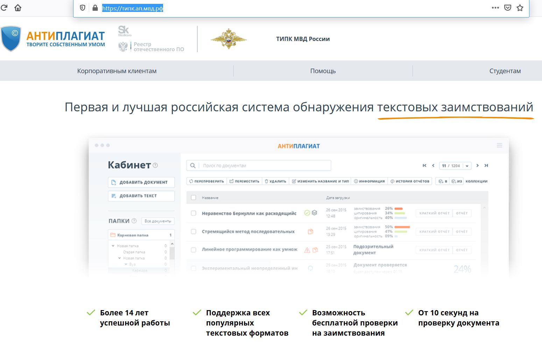Reload the page with the browser refresh icon

click(4, 8)
